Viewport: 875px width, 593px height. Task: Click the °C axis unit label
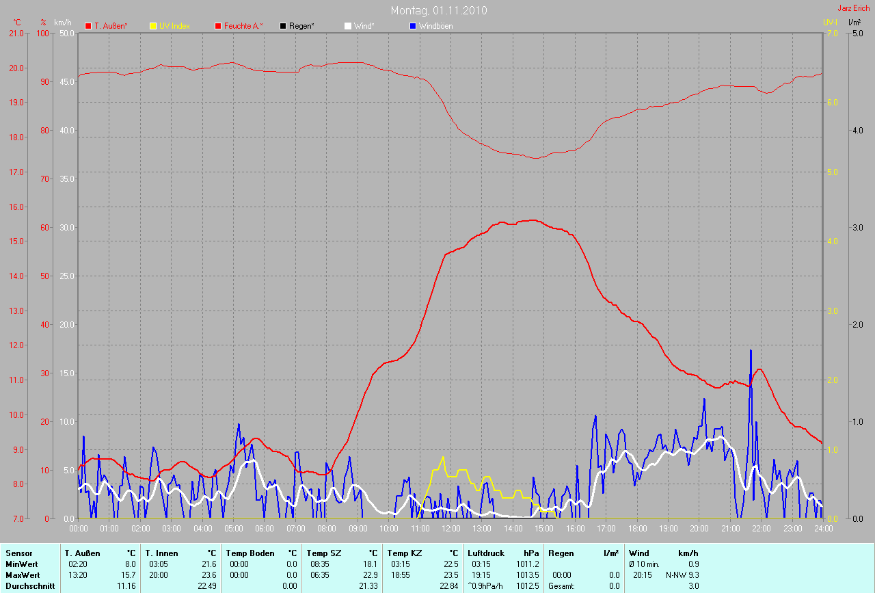(x=17, y=23)
